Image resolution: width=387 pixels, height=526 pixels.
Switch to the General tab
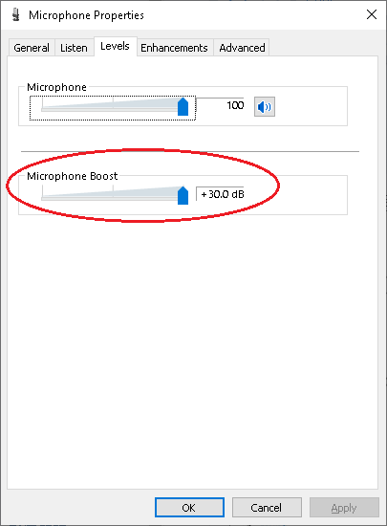tap(32, 48)
